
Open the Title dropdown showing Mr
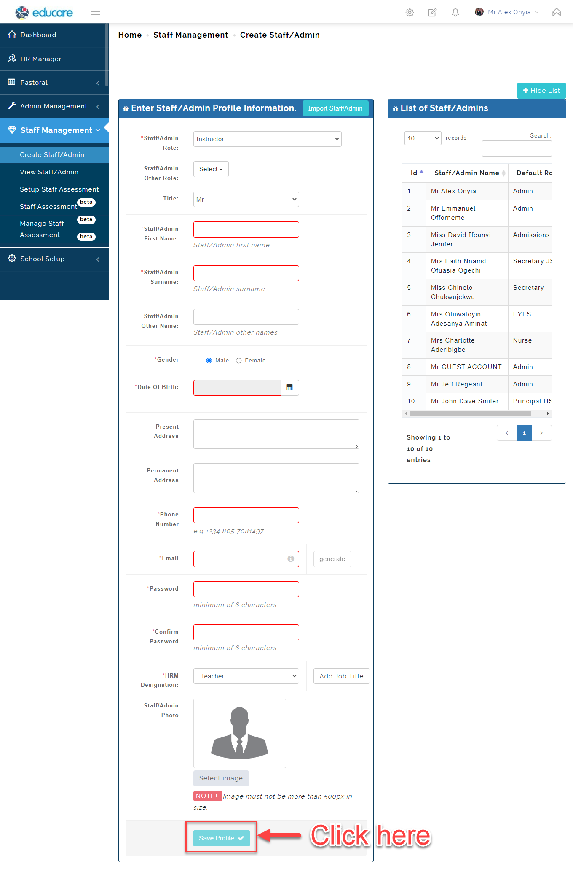[246, 199]
